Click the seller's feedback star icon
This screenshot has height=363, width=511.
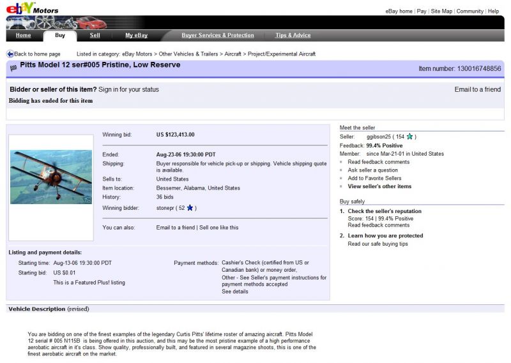coord(409,137)
